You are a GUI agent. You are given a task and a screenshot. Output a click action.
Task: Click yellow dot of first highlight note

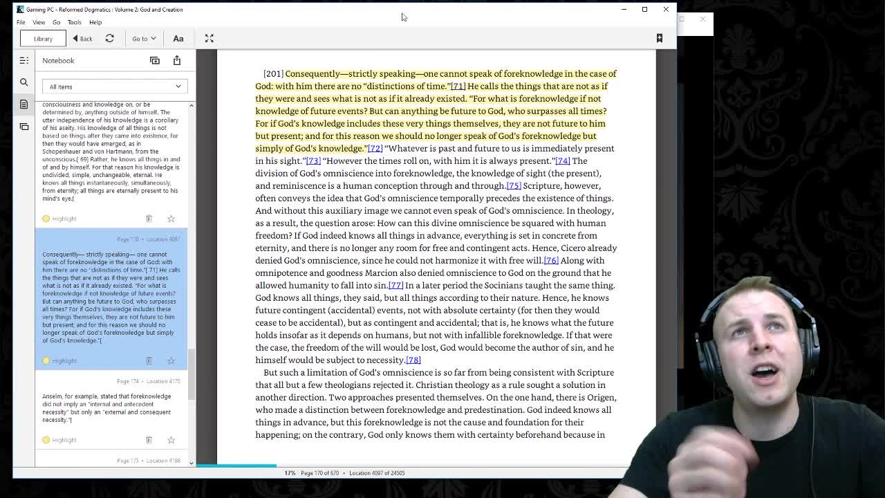click(x=46, y=219)
